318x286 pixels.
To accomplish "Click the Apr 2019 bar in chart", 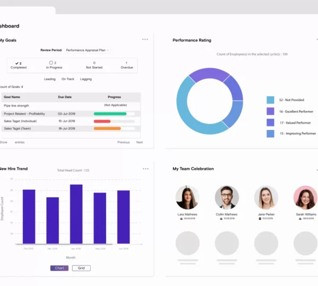I will click(x=76, y=214).
